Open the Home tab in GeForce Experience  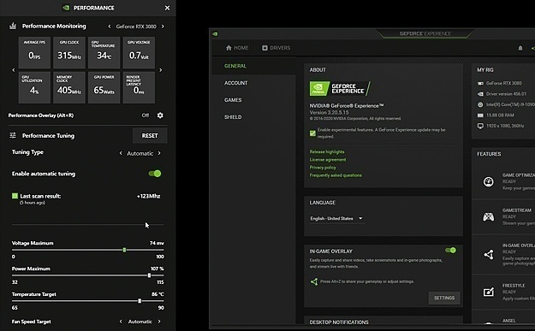[237, 48]
